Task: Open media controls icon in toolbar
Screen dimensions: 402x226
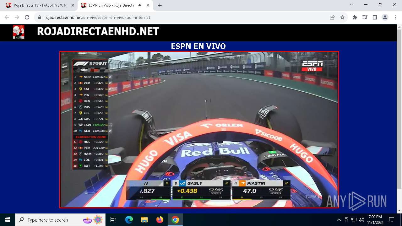Action: tap(365, 18)
